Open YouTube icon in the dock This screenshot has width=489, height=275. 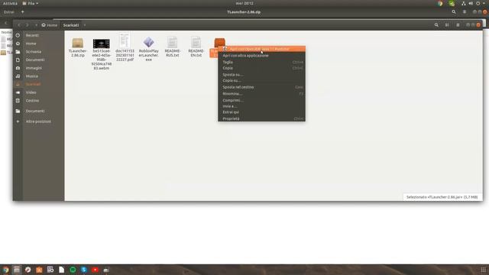pyautogui.click(x=95, y=270)
